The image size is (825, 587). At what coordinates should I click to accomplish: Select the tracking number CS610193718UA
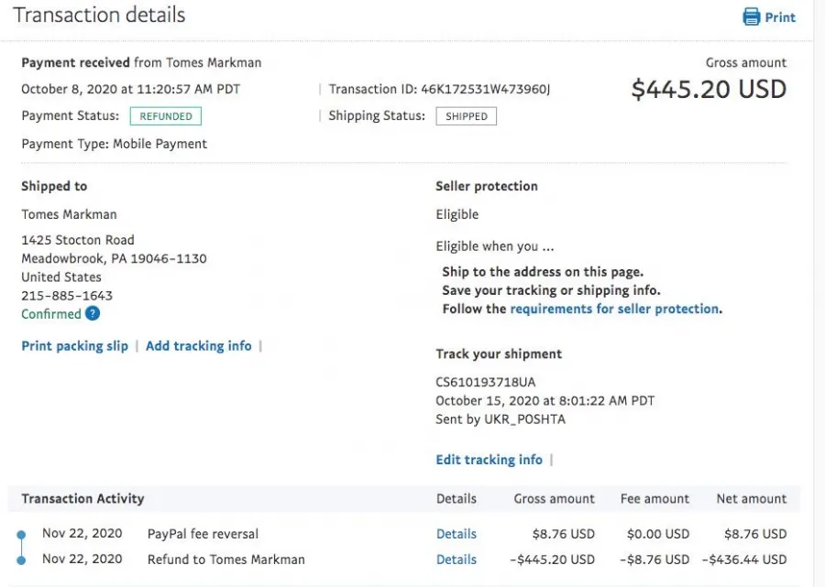click(x=485, y=382)
